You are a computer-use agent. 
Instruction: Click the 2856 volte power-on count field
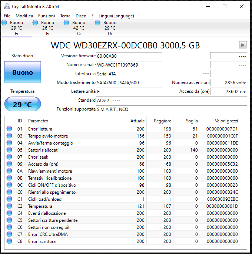tap(228, 83)
